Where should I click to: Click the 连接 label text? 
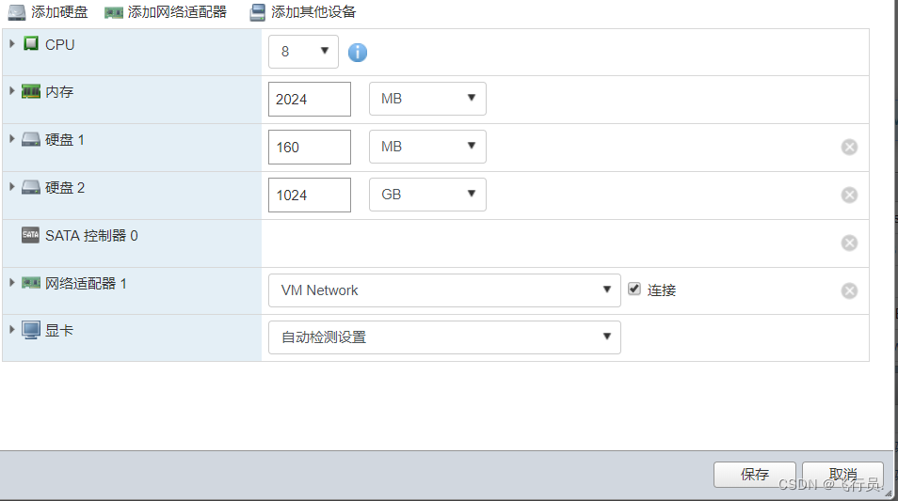click(x=662, y=290)
